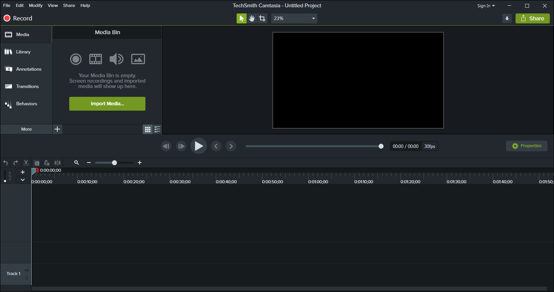Switch Media Bin to list view
554x292 pixels.
tap(157, 129)
